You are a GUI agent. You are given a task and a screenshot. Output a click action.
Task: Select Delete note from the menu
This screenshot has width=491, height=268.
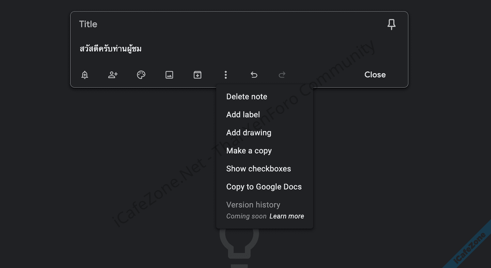pos(247,97)
